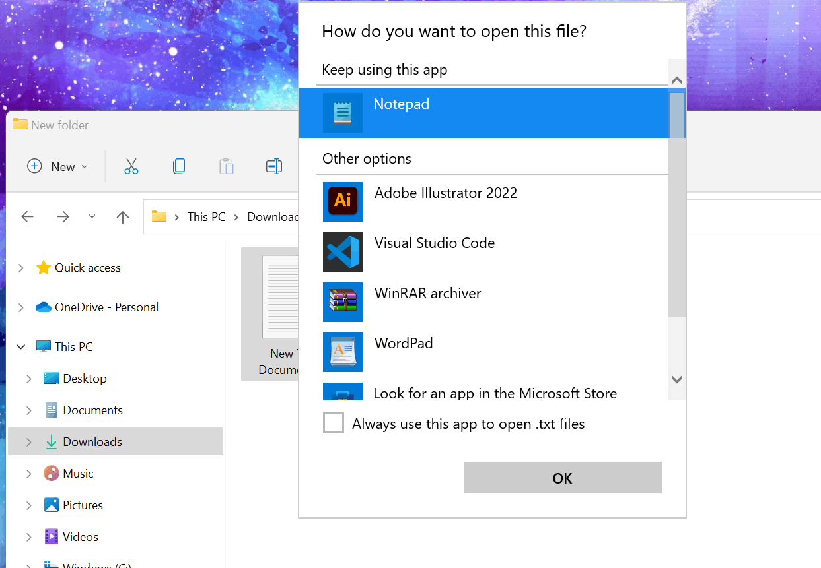
Task: Go forward with the right arrow
Action: 63,217
